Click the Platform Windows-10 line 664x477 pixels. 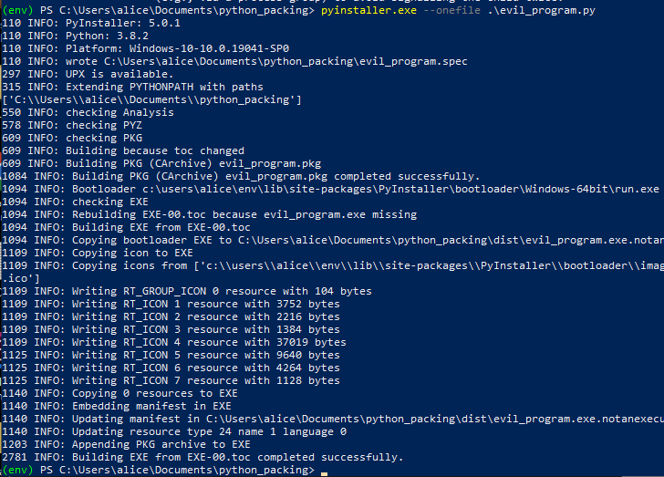pyautogui.click(x=146, y=48)
